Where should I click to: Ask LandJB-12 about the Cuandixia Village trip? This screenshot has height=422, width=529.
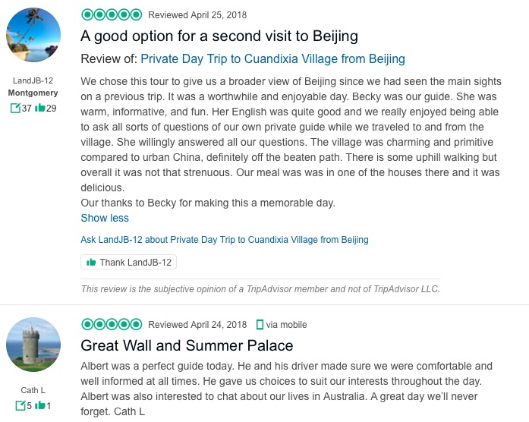pyautogui.click(x=225, y=240)
